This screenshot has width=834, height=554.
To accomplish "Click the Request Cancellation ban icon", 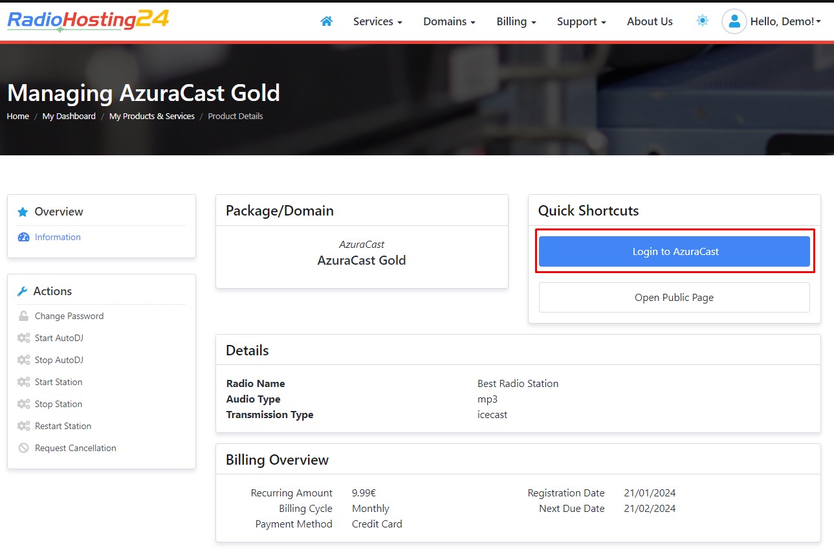I will (24, 448).
